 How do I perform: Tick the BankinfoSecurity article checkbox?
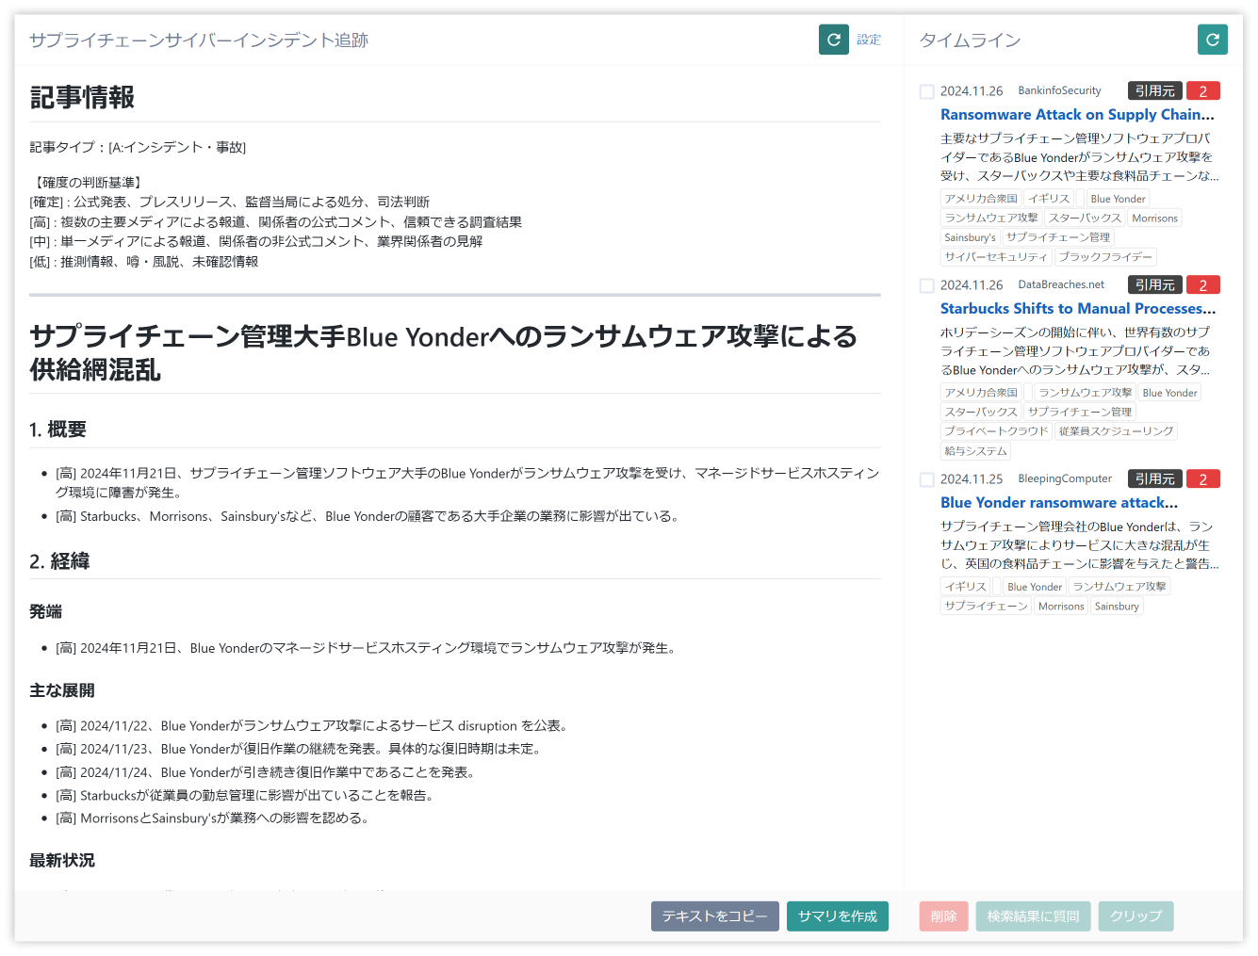coord(927,91)
